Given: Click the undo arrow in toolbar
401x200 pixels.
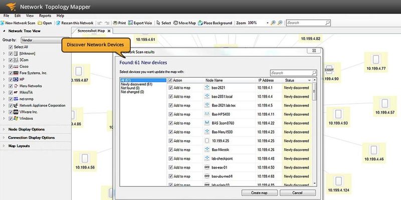Looking at the screenshot, I should tap(100, 23).
